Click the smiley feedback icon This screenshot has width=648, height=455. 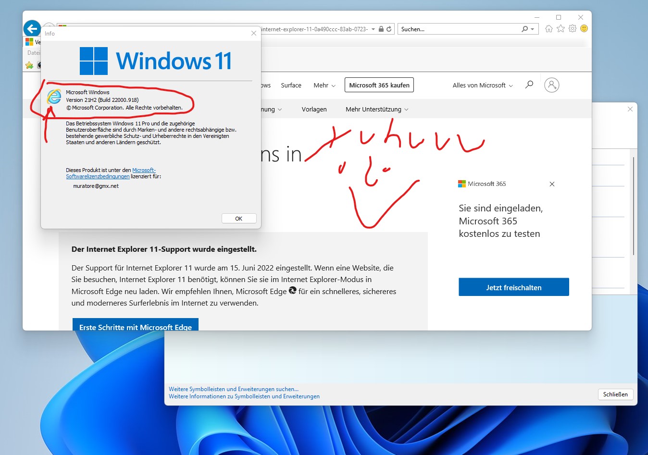pyautogui.click(x=584, y=29)
